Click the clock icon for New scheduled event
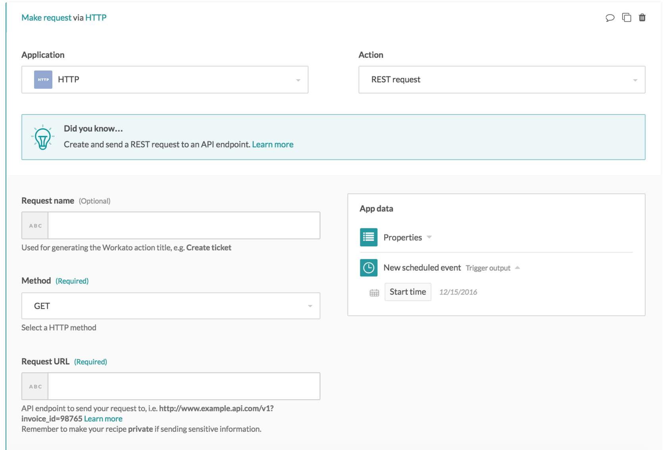Screen dimensions: 667x450 [x=368, y=268]
